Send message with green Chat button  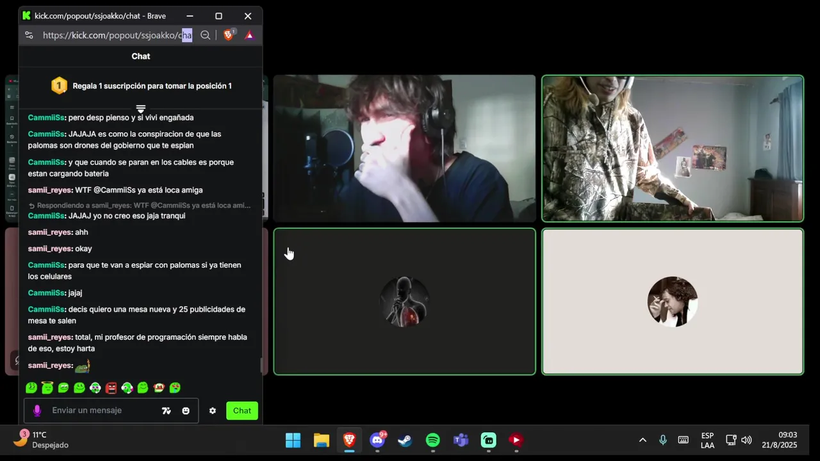242,411
